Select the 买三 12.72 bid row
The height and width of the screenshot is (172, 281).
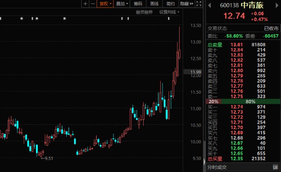coord(243,117)
